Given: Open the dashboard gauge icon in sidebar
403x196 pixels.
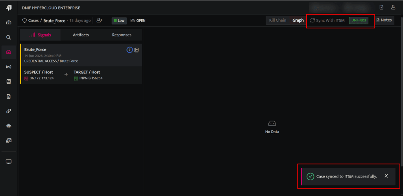Looking at the screenshot, I should [9, 22].
